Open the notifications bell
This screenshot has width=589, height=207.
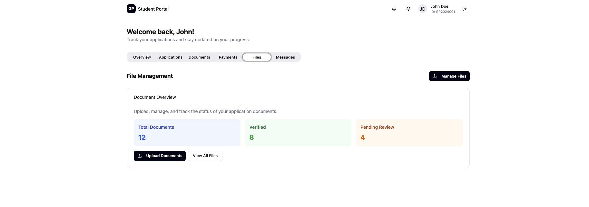point(394,9)
